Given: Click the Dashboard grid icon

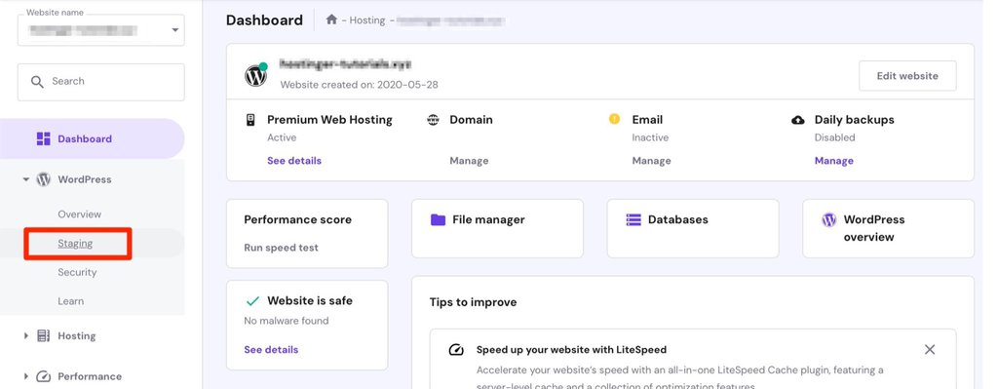Looking at the screenshot, I should click(43, 138).
